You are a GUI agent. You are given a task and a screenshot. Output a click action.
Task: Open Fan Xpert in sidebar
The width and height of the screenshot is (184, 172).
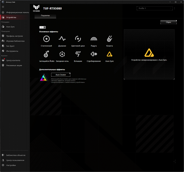(x=15, y=46)
